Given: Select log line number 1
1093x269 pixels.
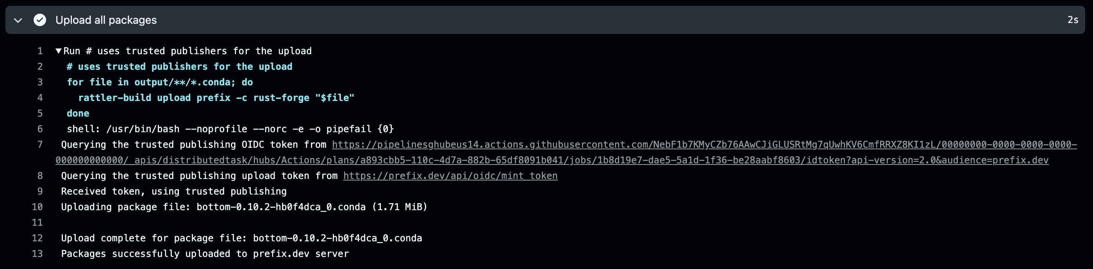Looking at the screenshot, I should point(40,51).
